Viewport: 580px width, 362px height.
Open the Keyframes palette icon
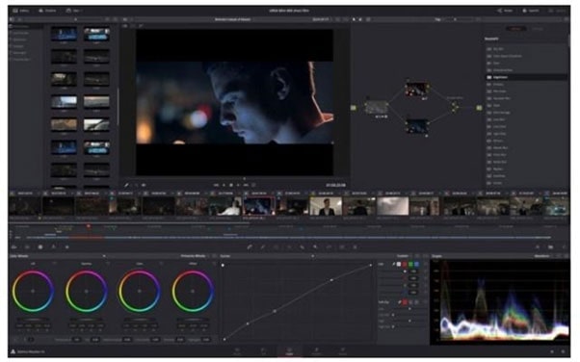[x=538, y=246]
